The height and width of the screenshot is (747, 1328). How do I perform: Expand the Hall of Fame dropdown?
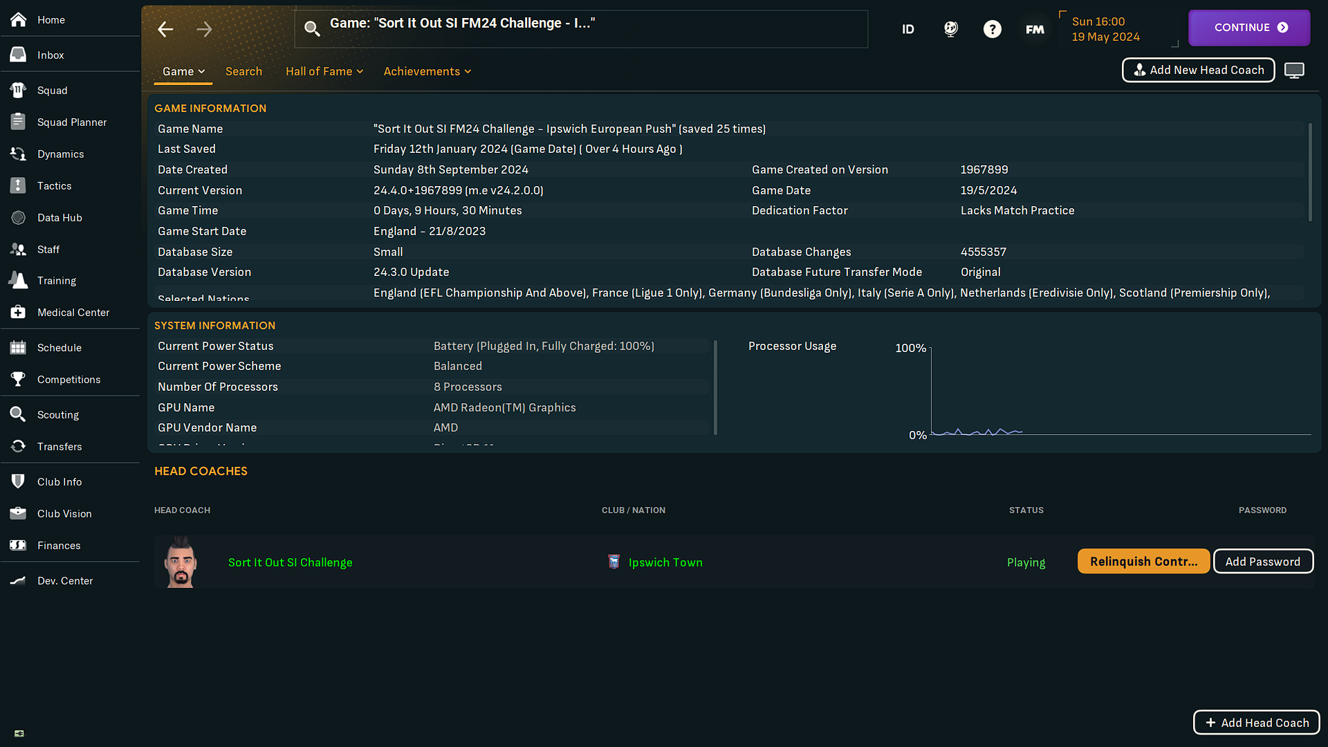pos(324,71)
